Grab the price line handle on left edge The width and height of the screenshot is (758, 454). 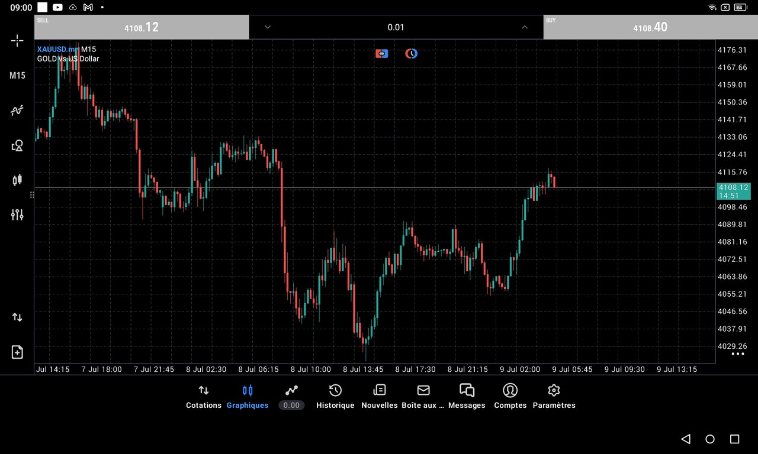(x=32, y=194)
